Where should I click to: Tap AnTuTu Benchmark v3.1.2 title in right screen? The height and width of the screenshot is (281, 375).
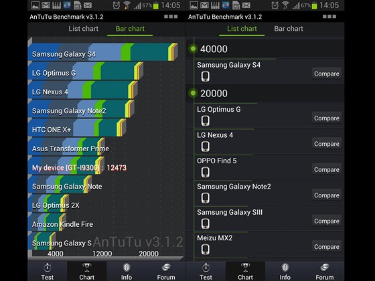point(225,17)
